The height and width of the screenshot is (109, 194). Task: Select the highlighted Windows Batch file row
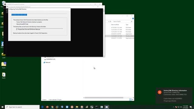[x=120, y=36]
